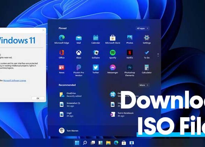Launch the Netflix app

coord(130,54)
